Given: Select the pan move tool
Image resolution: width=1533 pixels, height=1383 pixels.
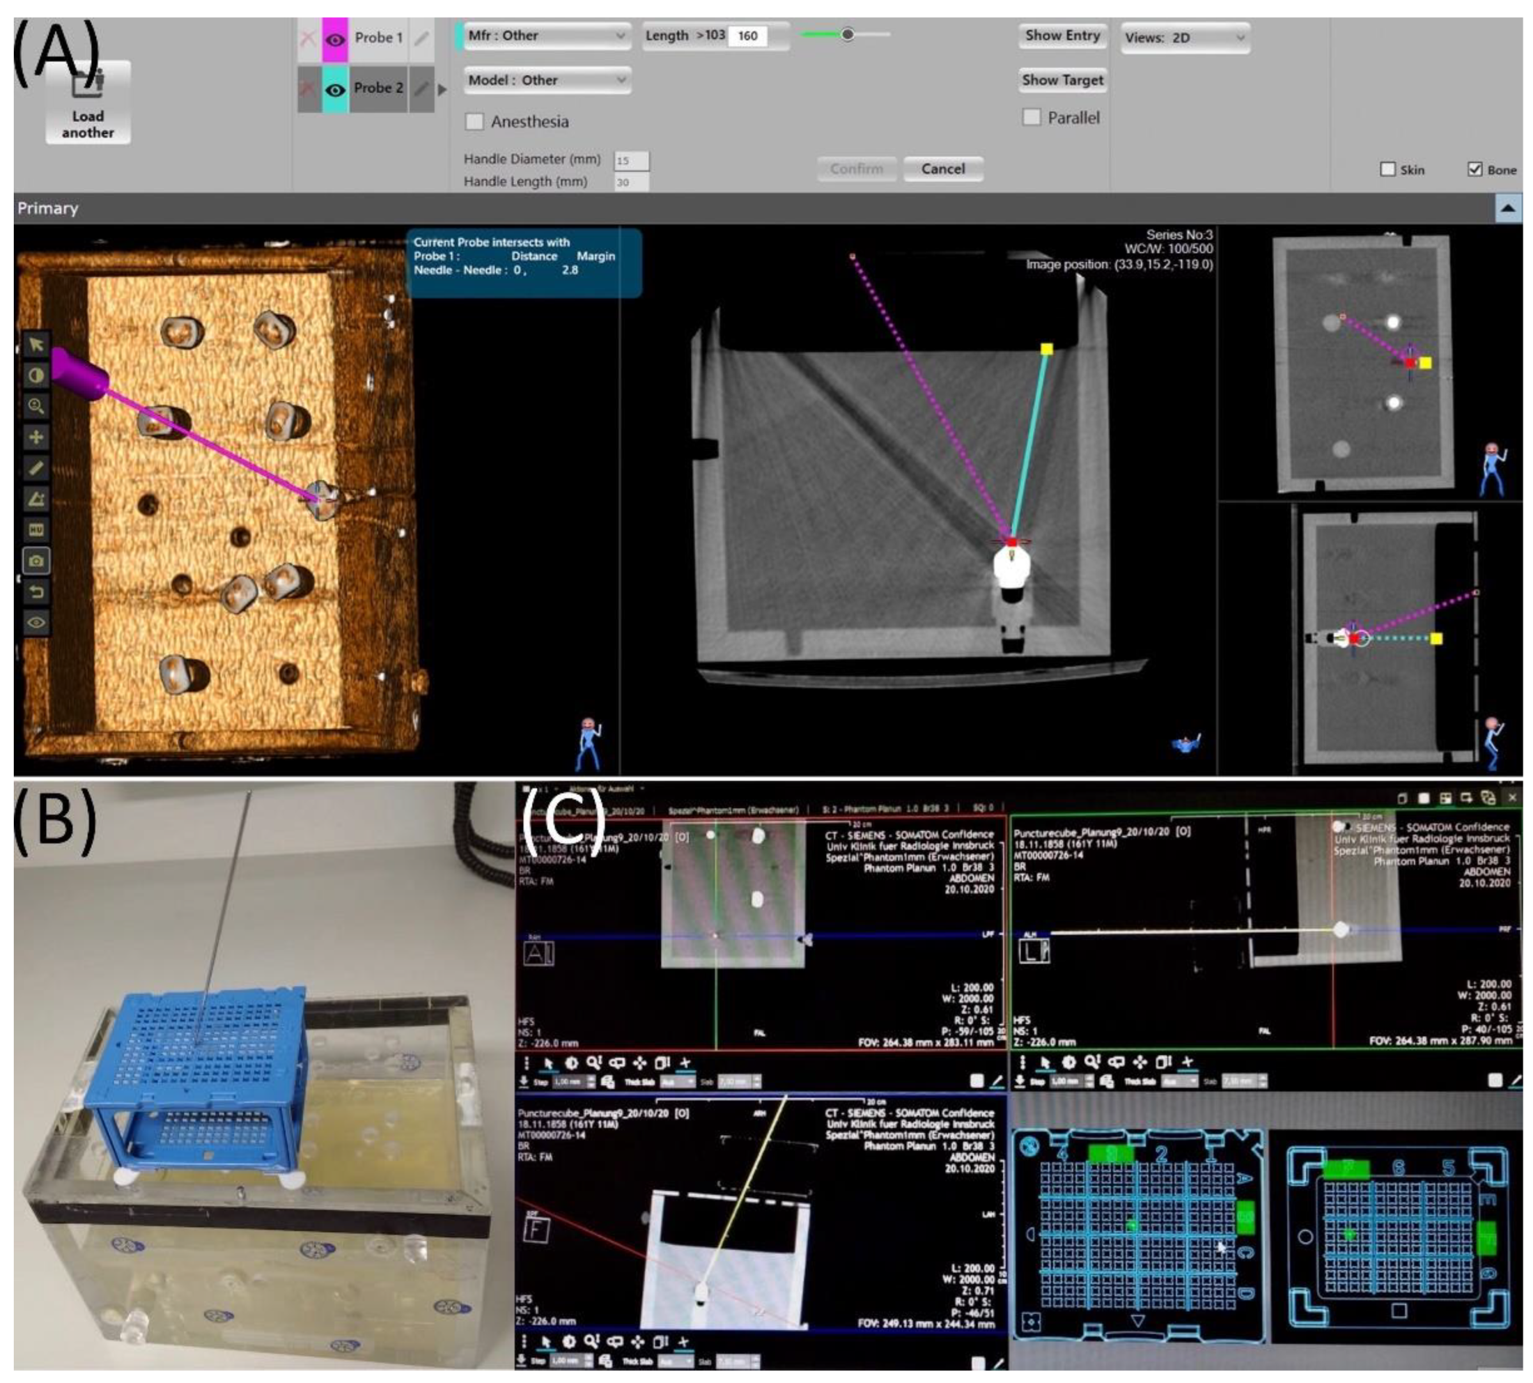Looking at the screenshot, I should (x=36, y=437).
